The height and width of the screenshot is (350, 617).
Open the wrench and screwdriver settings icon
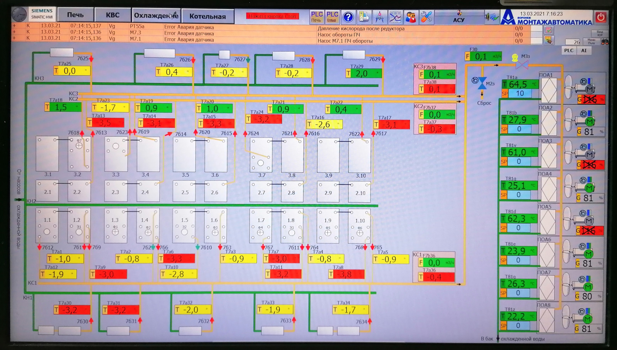[x=426, y=17]
